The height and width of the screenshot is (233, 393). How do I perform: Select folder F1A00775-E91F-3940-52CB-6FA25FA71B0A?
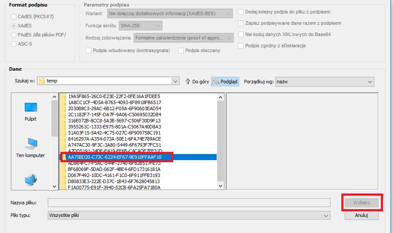point(114,187)
